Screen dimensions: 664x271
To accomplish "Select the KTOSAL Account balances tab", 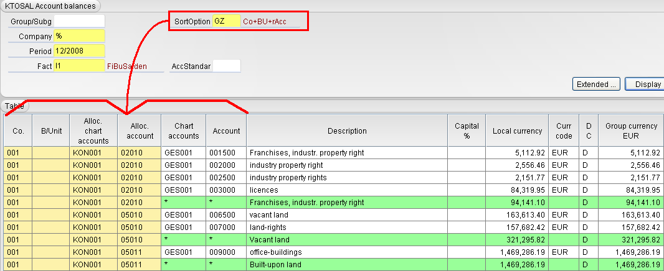I will pos(50,6).
